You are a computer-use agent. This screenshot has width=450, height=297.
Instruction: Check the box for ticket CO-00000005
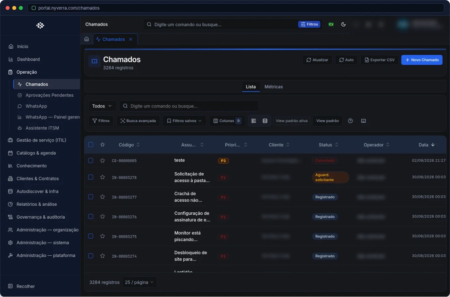[x=91, y=161]
